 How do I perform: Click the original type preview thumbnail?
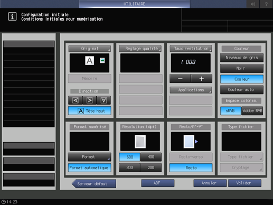[89, 63]
